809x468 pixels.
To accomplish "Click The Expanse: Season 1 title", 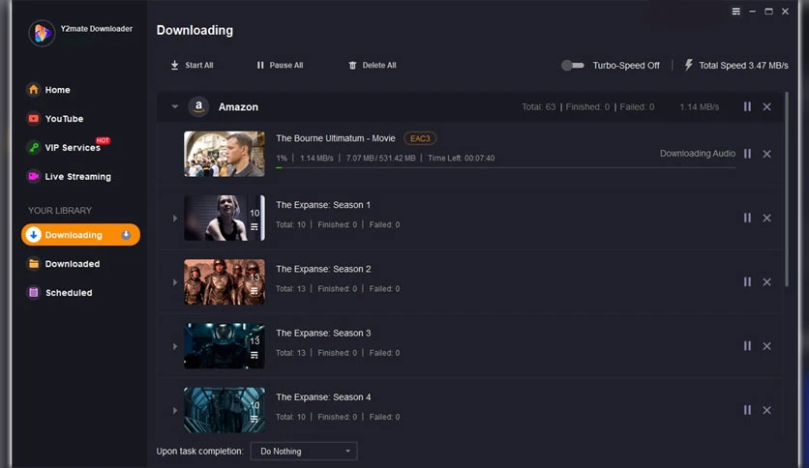I will click(x=323, y=205).
